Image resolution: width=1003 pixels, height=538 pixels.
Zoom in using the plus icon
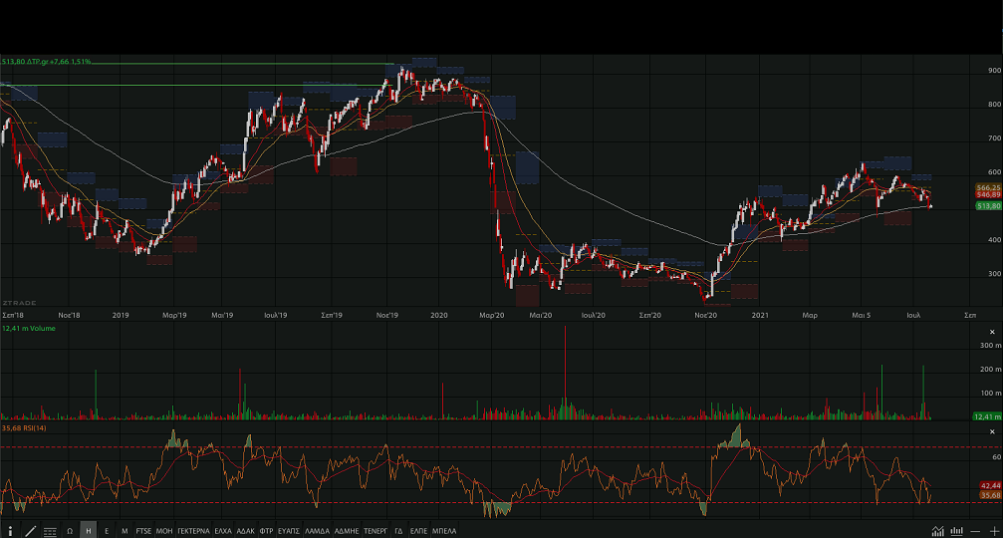point(993,531)
